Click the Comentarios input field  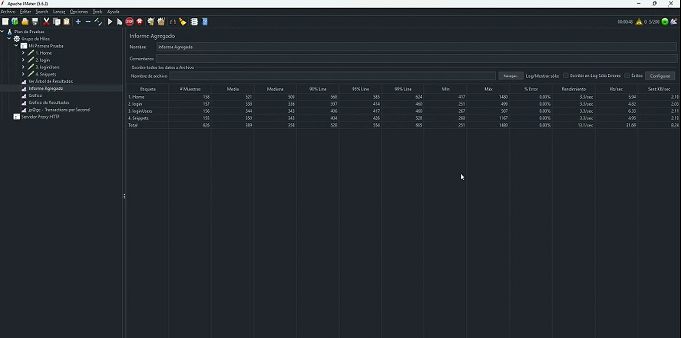click(x=417, y=59)
